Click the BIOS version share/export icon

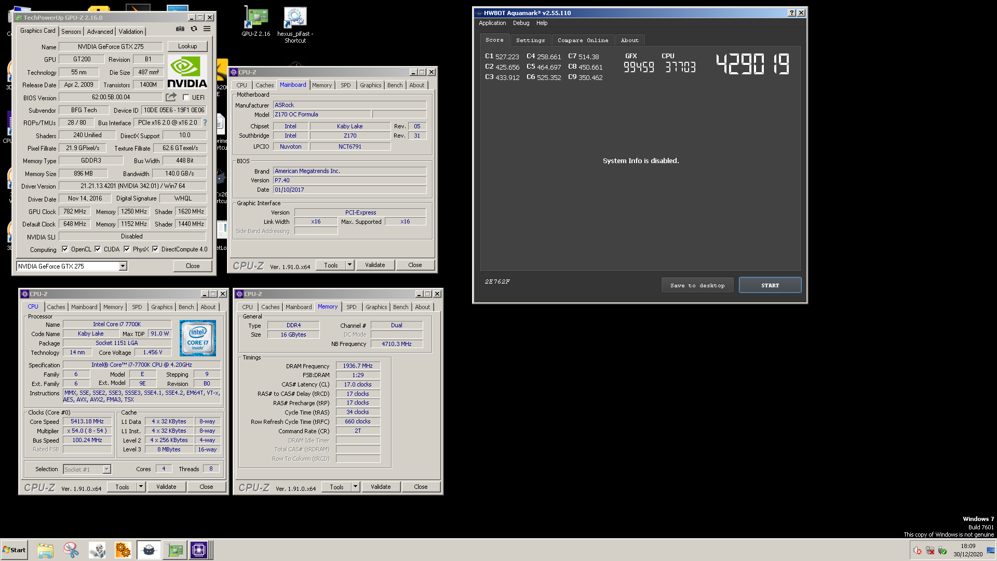point(171,97)
